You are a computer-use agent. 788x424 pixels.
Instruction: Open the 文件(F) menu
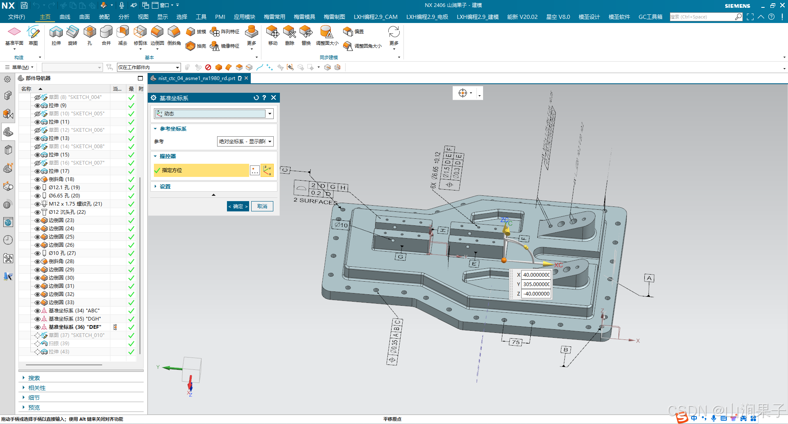point(16,17)
